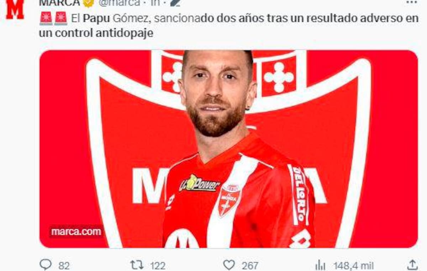Screen dimensions: 427x271
Task: Click the gold verified badge beside MARCA
Action: [89, 3]
